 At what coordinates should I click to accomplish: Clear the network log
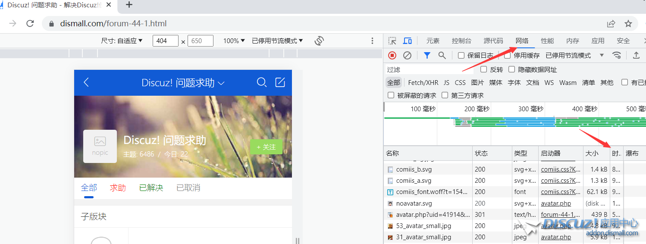pos(407,55)
